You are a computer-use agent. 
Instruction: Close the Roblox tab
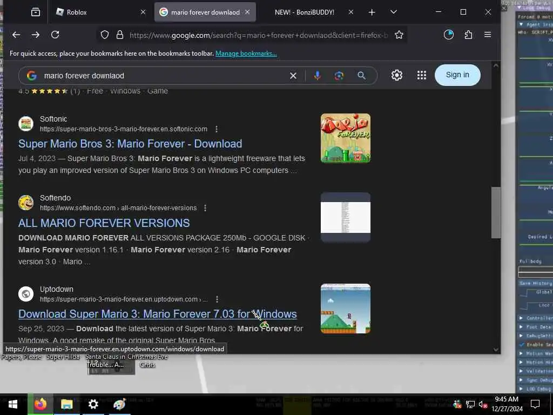[x=143, y=12]
